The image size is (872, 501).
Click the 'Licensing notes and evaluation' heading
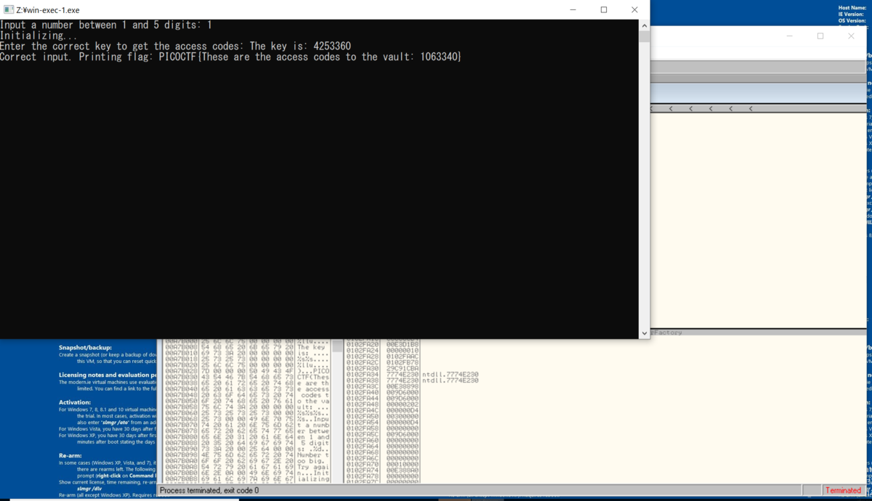(108, 375)
